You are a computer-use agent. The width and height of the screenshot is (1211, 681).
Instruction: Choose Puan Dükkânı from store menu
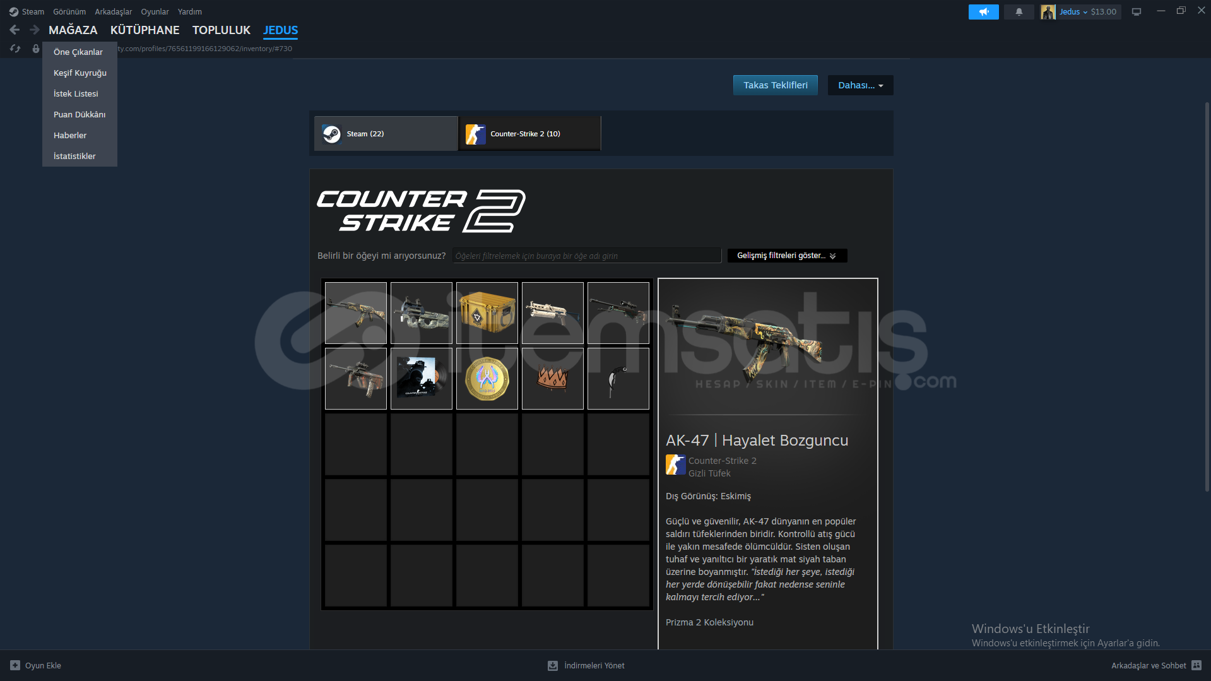[80, 114]
